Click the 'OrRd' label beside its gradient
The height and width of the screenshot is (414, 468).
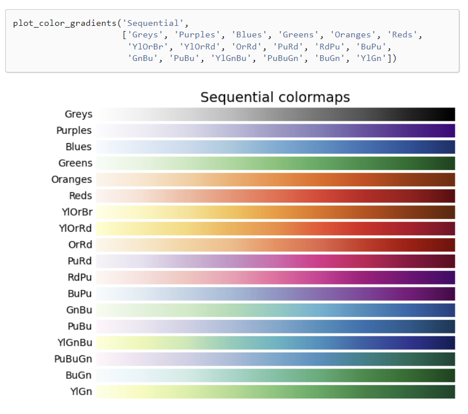point(80,245)
